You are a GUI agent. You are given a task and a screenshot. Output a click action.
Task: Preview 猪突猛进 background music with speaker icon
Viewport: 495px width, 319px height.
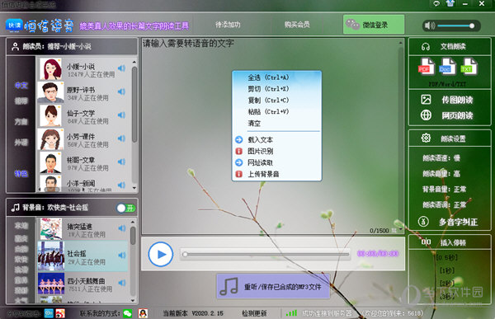click(122, 228)
